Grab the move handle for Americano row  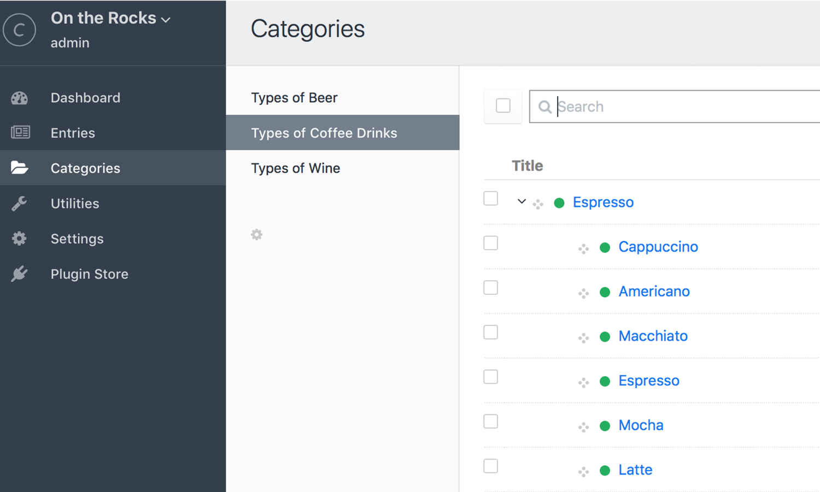click(x=583, y=293)
